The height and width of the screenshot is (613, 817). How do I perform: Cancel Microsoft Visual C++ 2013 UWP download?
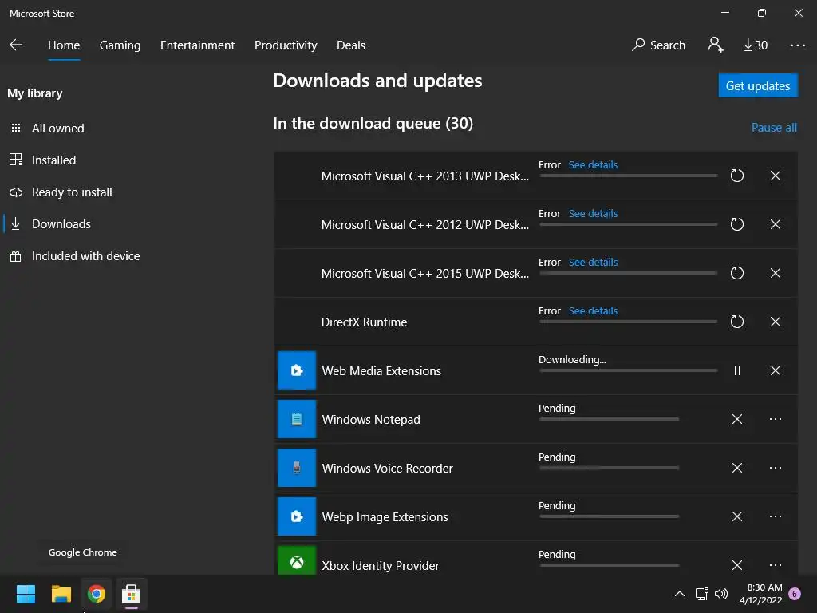pos(776,176)
